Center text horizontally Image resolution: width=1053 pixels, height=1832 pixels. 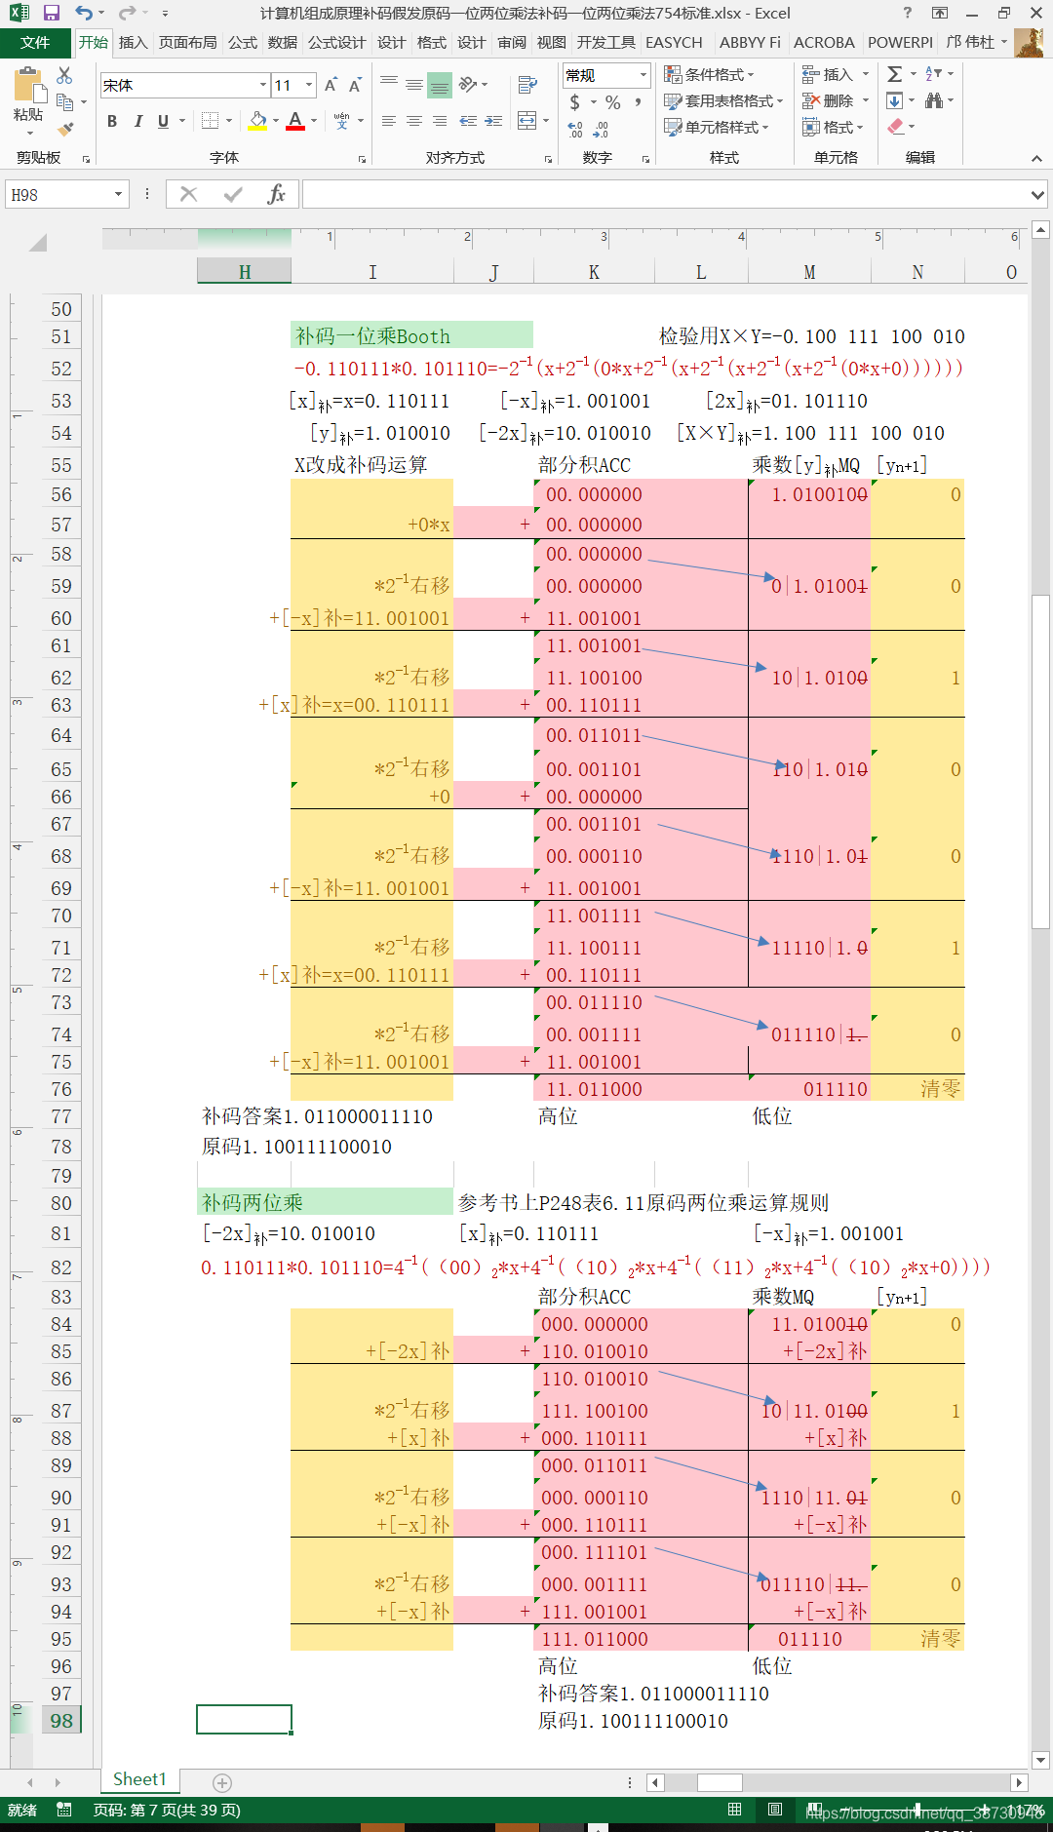[x=414, y=122]
